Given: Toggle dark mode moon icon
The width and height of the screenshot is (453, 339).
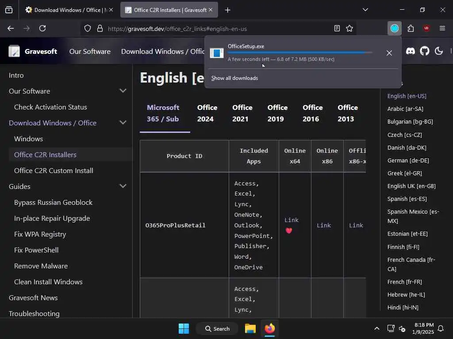Looking at the screenshot, I should pyautogui.click(x=438, y=51).
